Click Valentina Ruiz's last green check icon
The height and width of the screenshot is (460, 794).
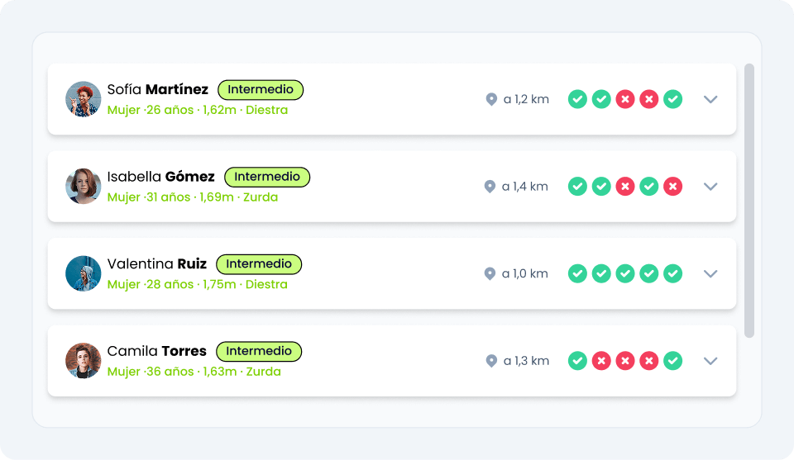click(x=673, y=273)
